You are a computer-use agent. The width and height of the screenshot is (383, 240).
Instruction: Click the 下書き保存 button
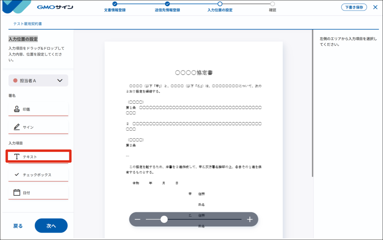(x=354, y=7)
